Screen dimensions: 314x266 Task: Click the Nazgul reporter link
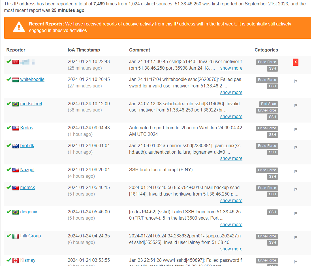tap(27, 170)
